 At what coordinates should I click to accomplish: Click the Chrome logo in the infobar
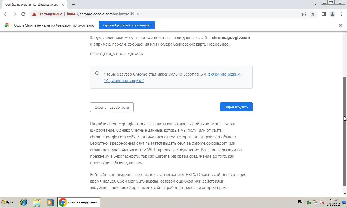(x=7, y=25)
